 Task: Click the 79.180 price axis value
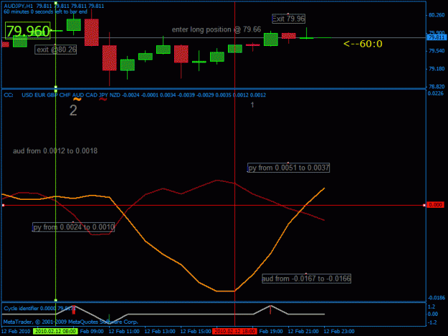pyautogui.click(x=437, y=69)
